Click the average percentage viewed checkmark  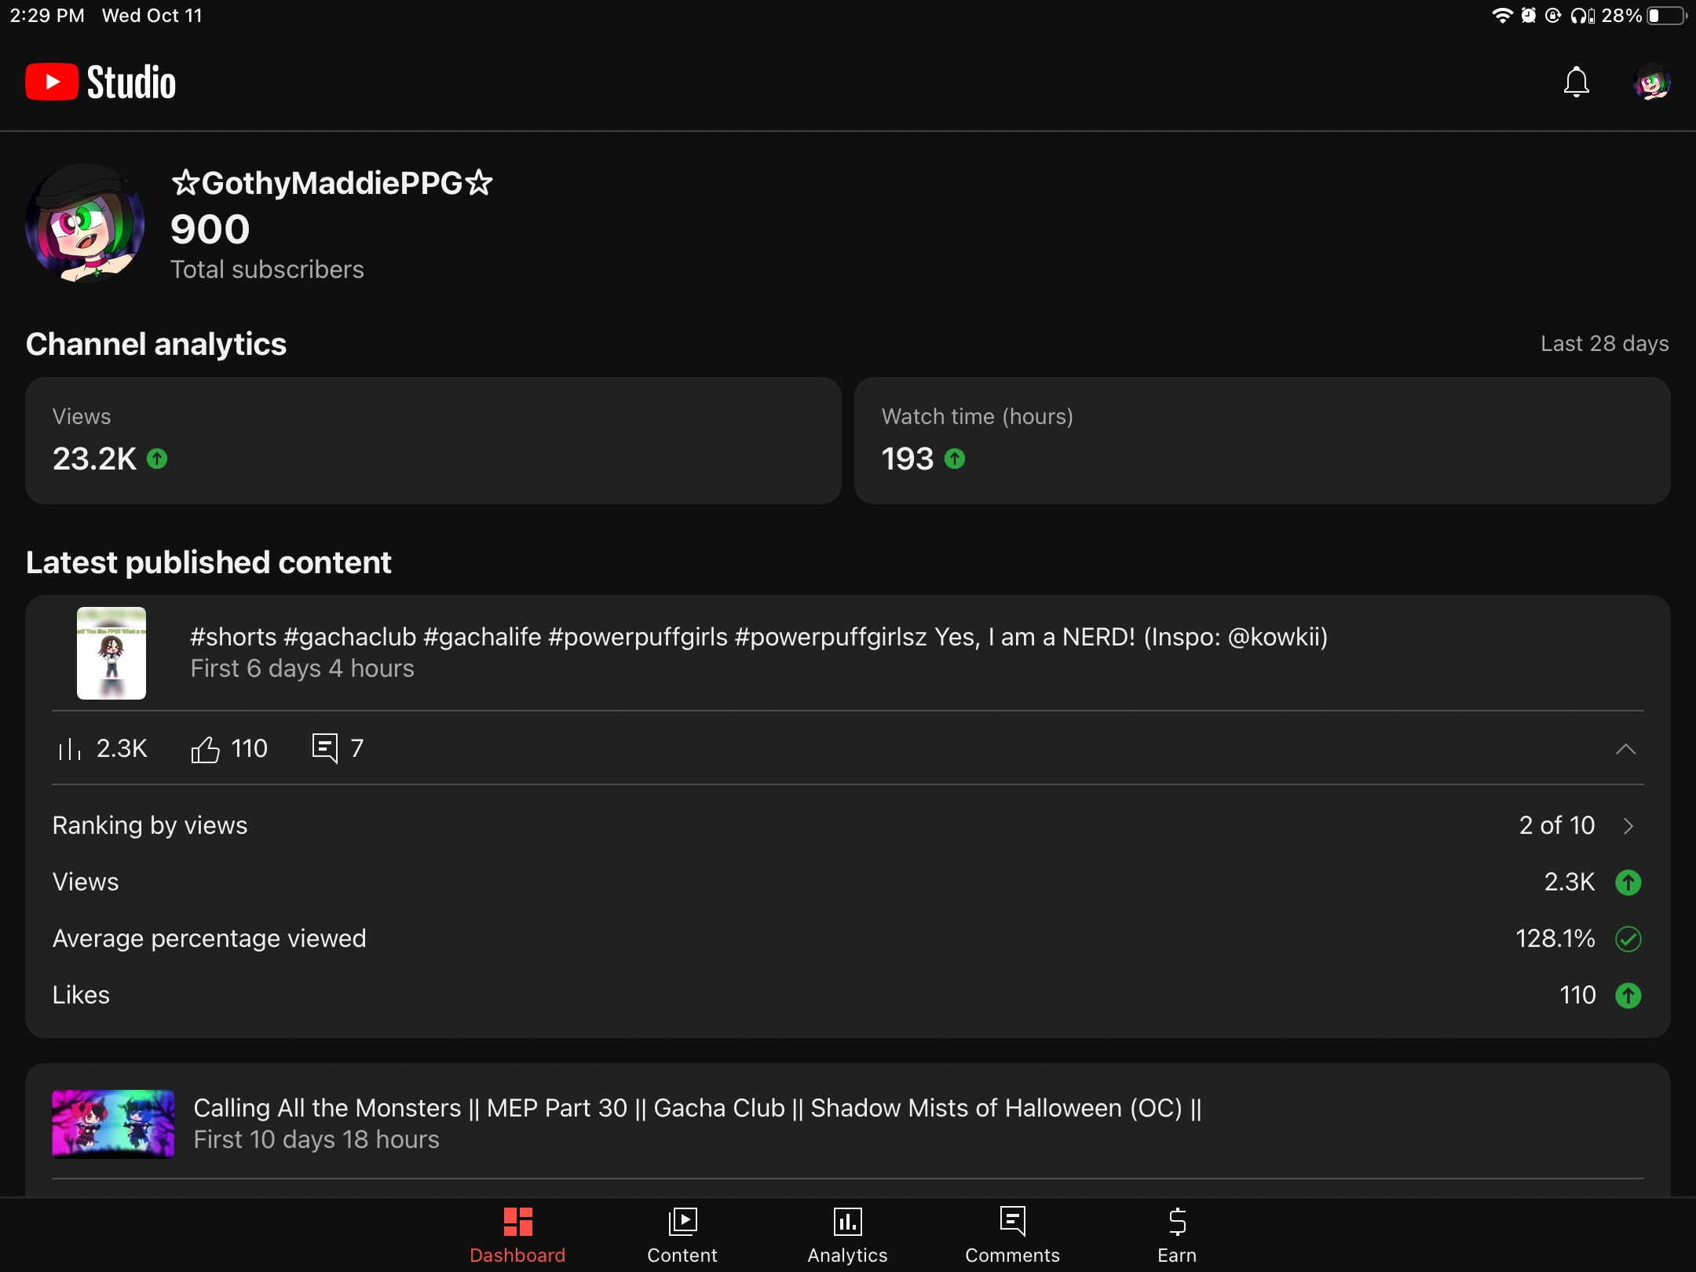click(x=1628, y=939)
